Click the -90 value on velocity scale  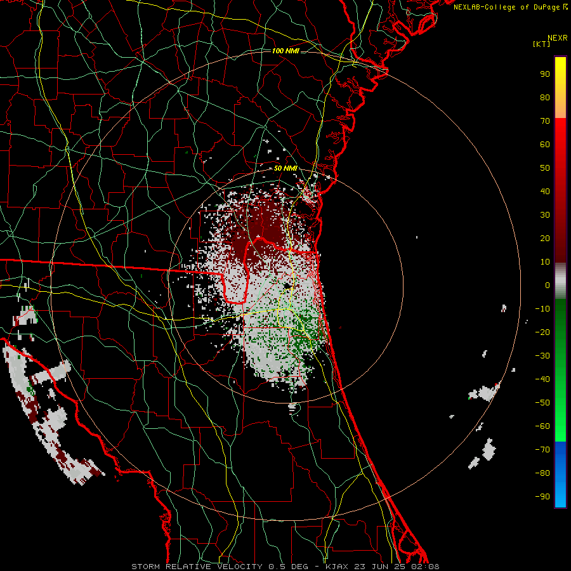point(542,497)
